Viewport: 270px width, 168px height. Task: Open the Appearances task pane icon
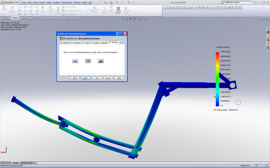click(268, 47)
